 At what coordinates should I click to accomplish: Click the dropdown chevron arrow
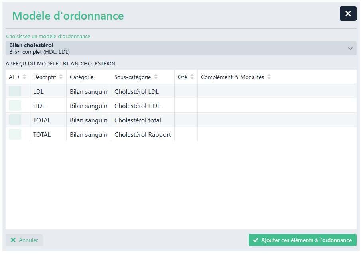click(x=350, y=49)
